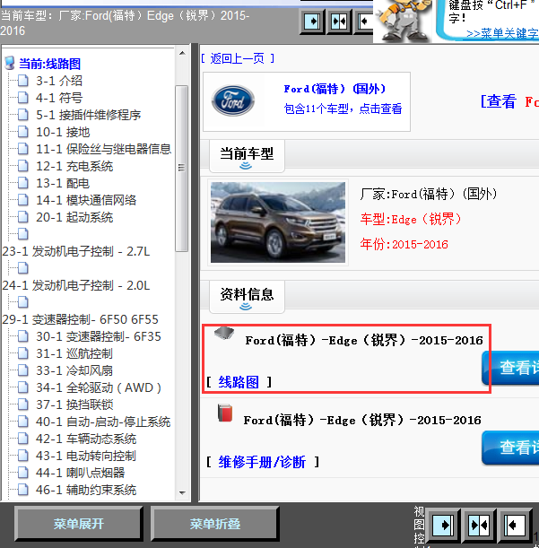Open tree item 4-1 符号
This screenshot has height=548, width=539.
point(58,98)
